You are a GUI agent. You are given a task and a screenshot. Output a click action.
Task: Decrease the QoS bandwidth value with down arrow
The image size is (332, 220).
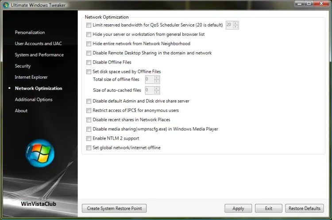[235, 27]
